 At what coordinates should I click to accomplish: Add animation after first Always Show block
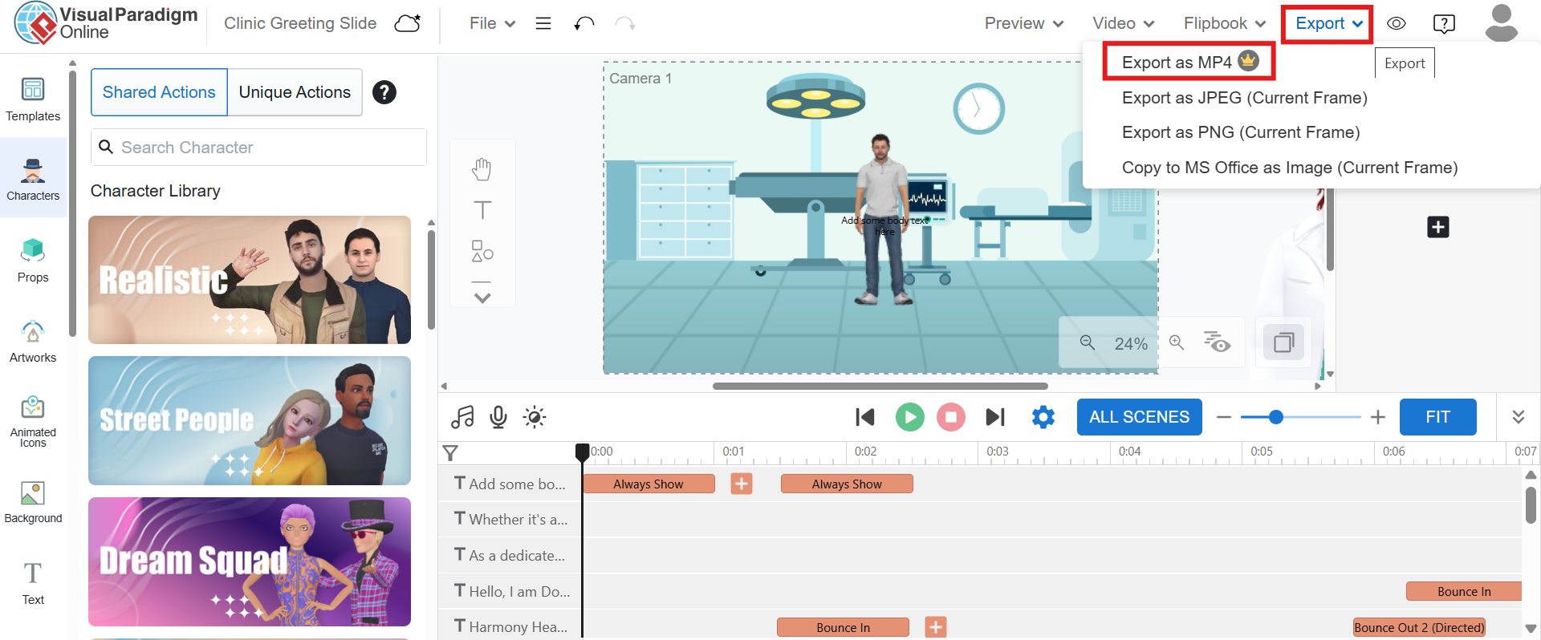tap(742, 484)
